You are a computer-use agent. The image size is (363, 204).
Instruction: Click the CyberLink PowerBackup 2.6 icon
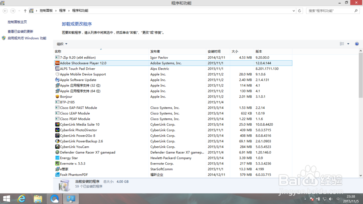(57, 141)
